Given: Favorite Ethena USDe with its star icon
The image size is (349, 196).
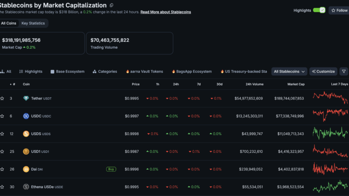Looking at the screenshot, I should 2,187.
